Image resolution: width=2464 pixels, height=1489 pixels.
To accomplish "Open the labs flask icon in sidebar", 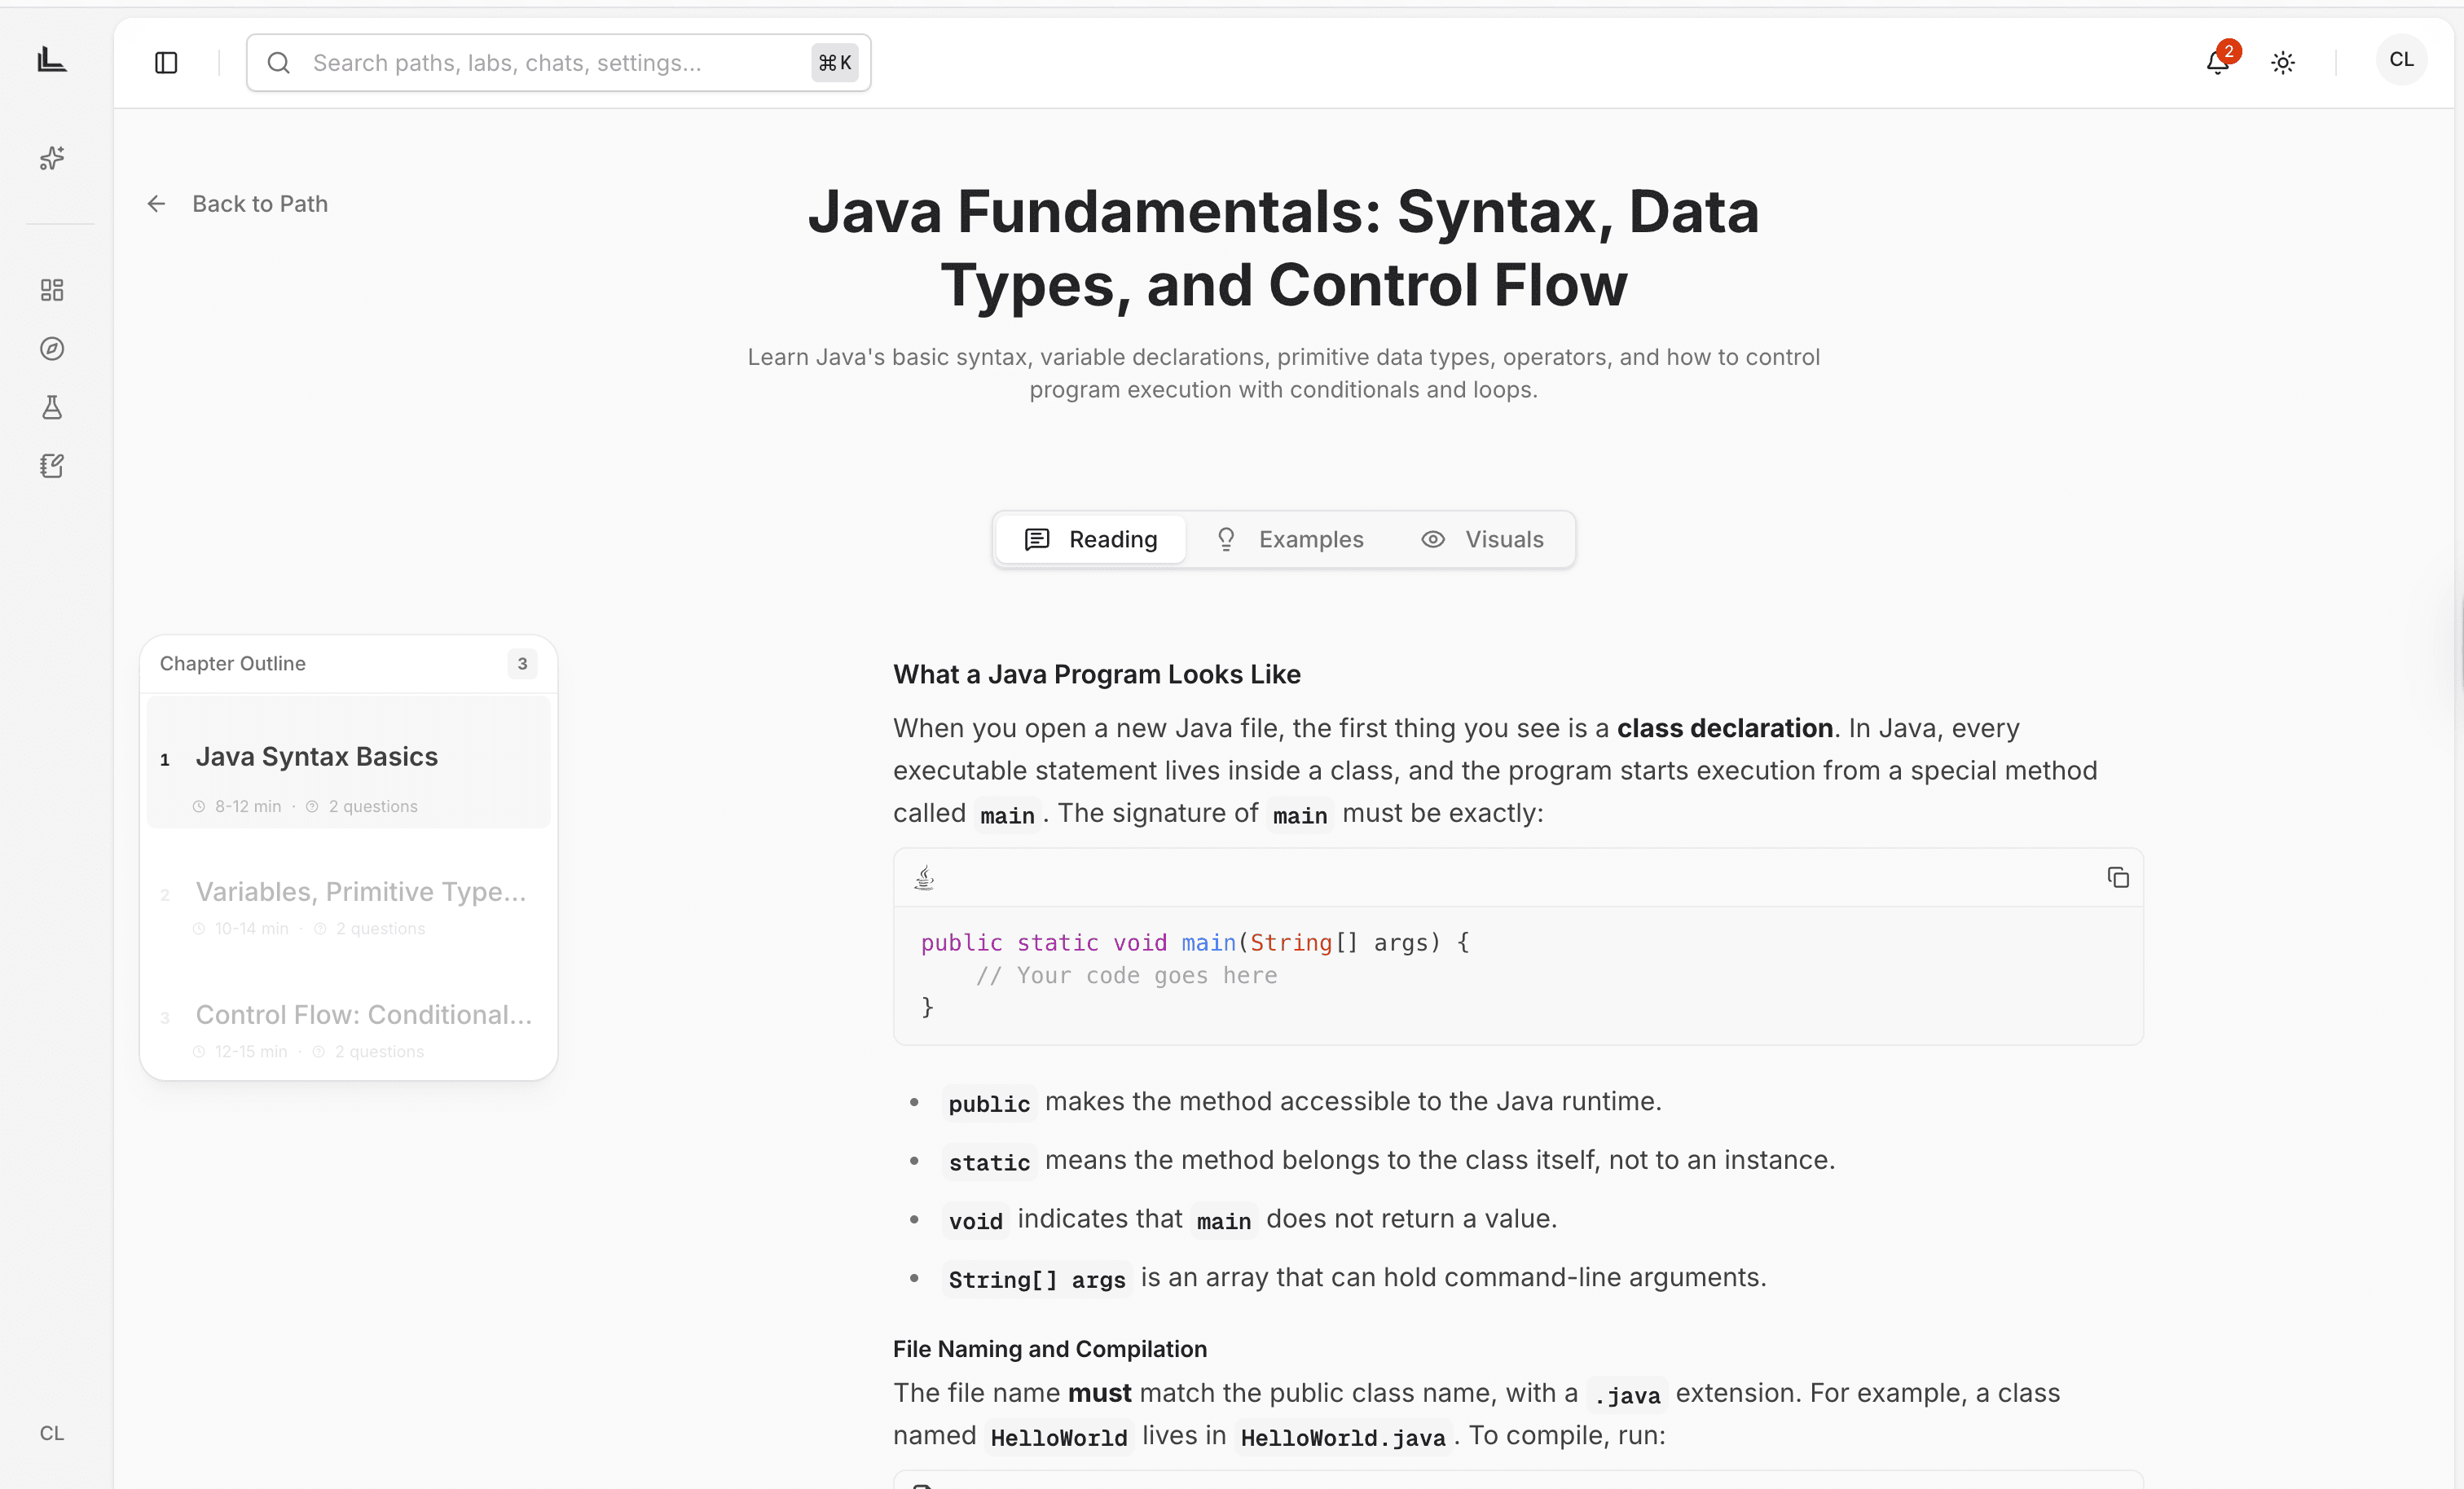I will [52, 407].
